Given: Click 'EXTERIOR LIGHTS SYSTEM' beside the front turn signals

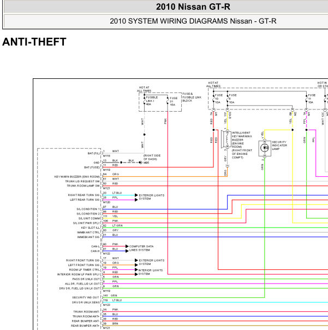Looking at the screenshot, I should click(152, 262).
